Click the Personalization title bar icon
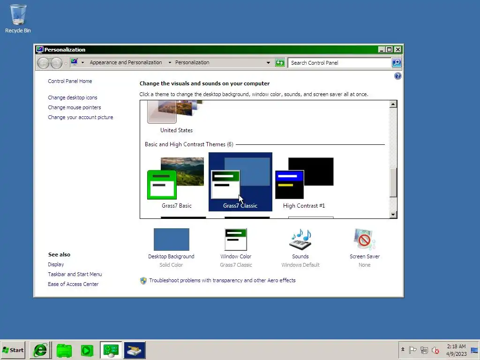This screenshot has width=480, height=360. (x=39, y=50)
